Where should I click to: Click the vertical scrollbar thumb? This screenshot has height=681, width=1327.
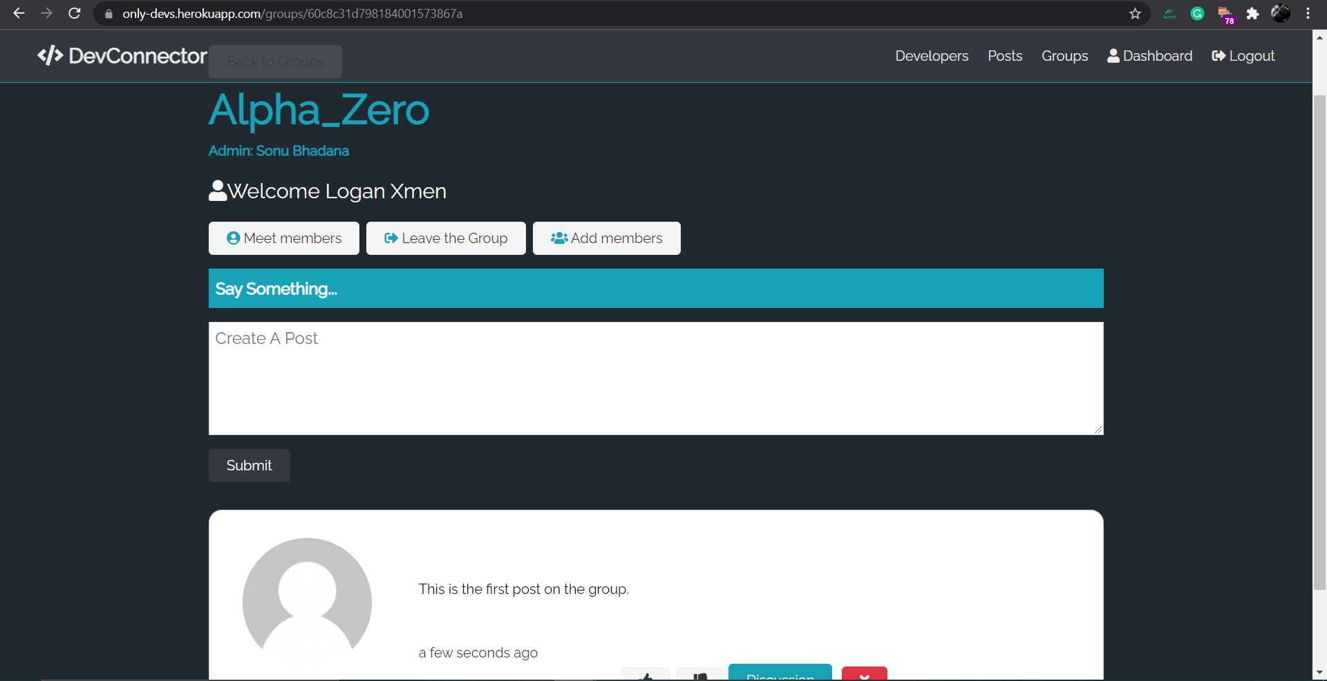click(1319, 343)
